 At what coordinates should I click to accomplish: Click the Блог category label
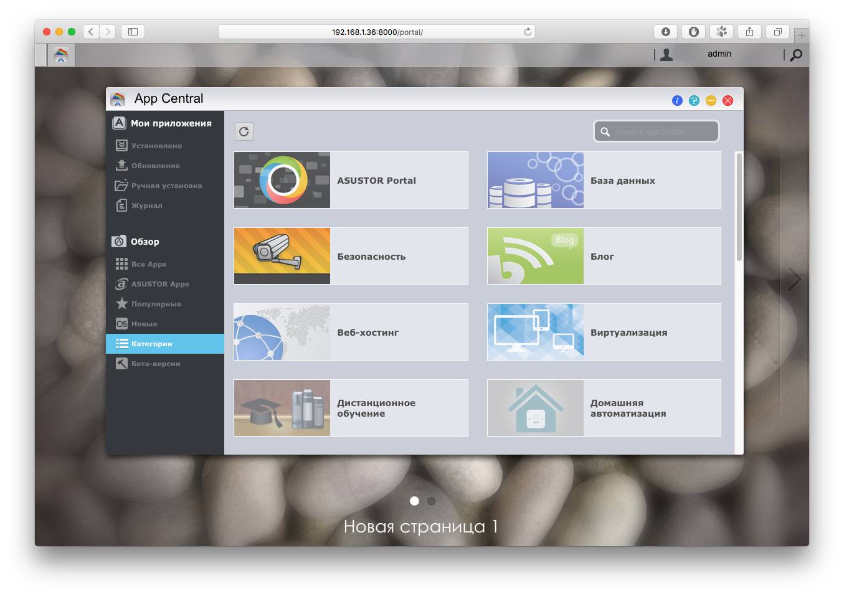[602, 257]
